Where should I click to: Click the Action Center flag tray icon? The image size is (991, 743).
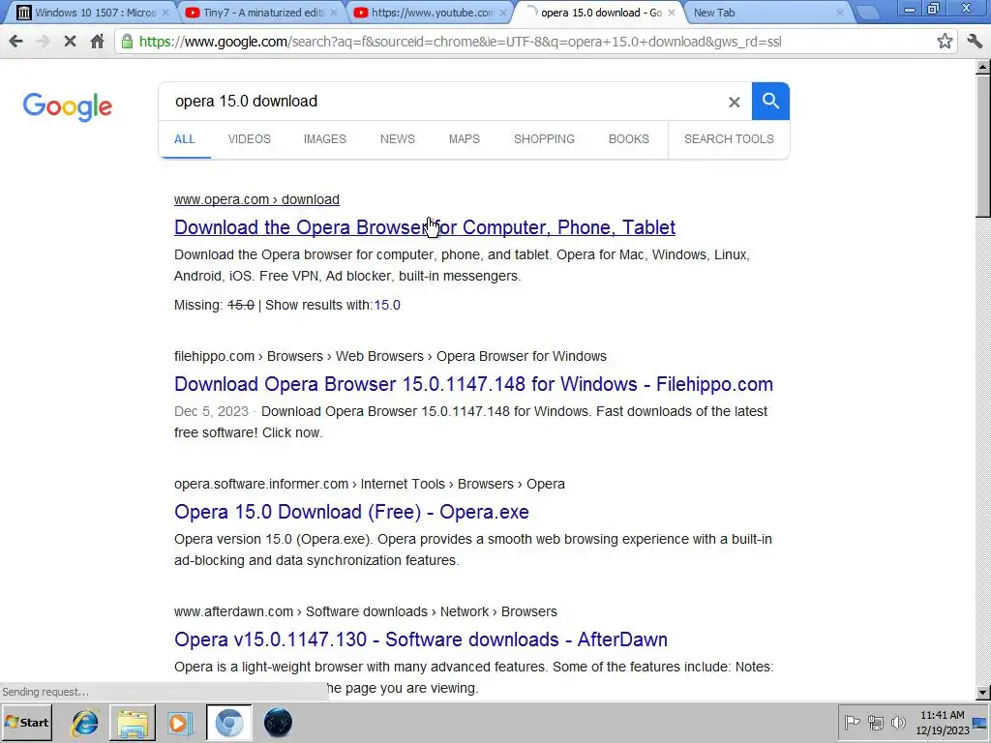pyautogui.click(x=852, y=722)
